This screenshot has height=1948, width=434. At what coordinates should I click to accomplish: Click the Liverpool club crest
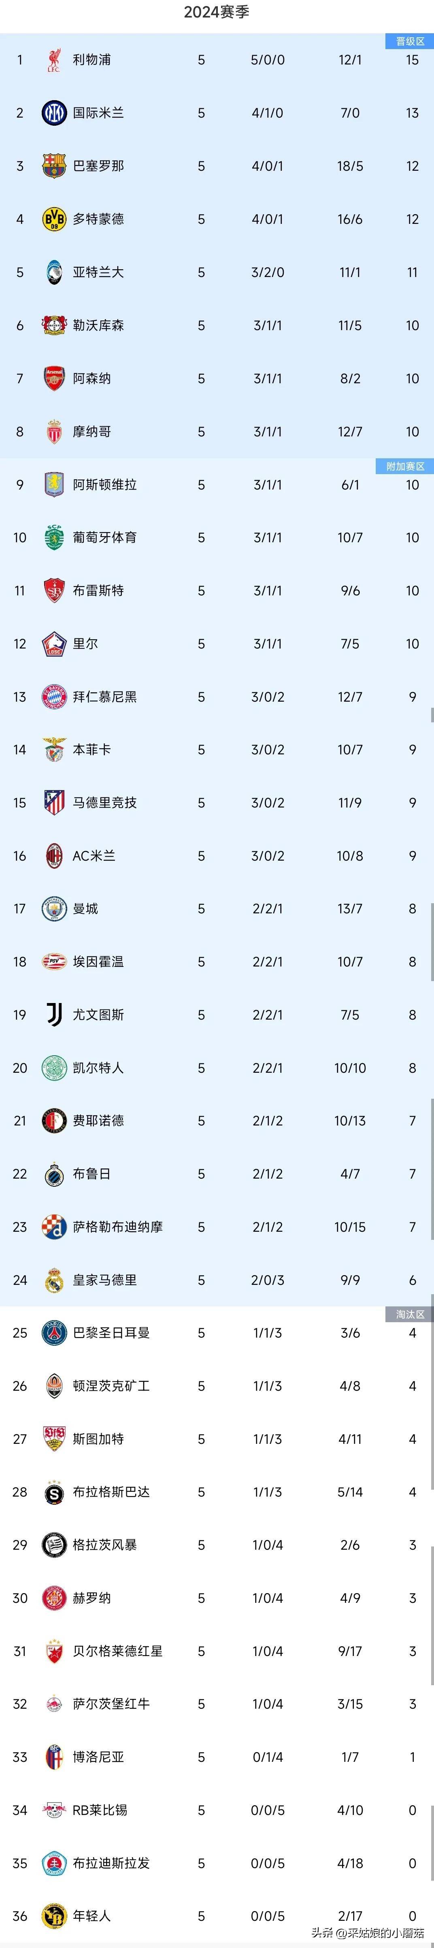[x=53, y=60]
